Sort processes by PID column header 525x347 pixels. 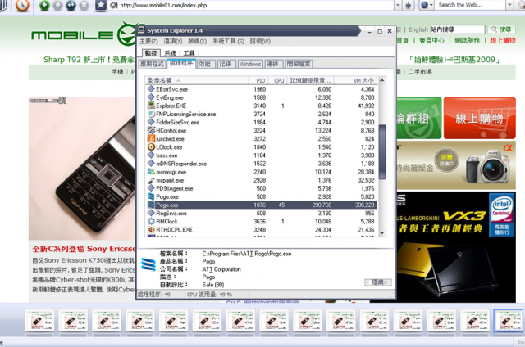point(258,80)
